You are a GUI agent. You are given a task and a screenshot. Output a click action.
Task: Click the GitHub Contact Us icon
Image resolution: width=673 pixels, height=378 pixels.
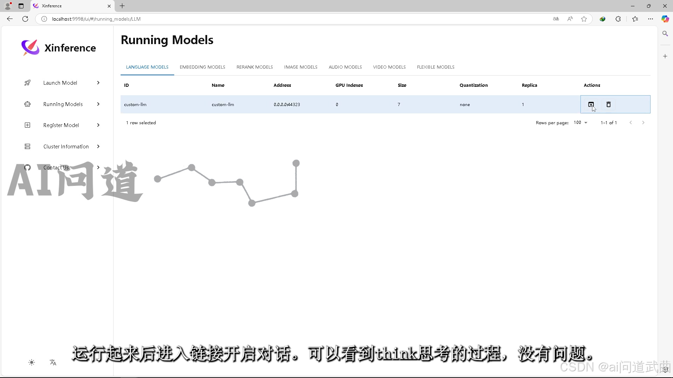pyautogui.click(x=27, y=168)
